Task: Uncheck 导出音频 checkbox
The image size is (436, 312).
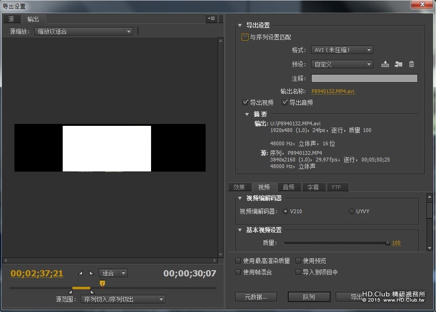Action: tap(284, 102)
